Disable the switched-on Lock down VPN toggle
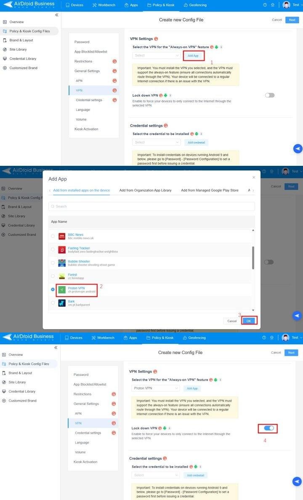Viewport: 303px width, 500px height. (x=269, y=428)
